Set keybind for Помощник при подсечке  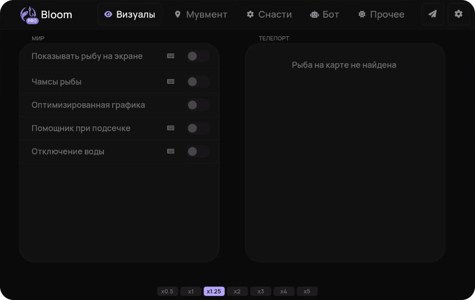pos(171,128)
